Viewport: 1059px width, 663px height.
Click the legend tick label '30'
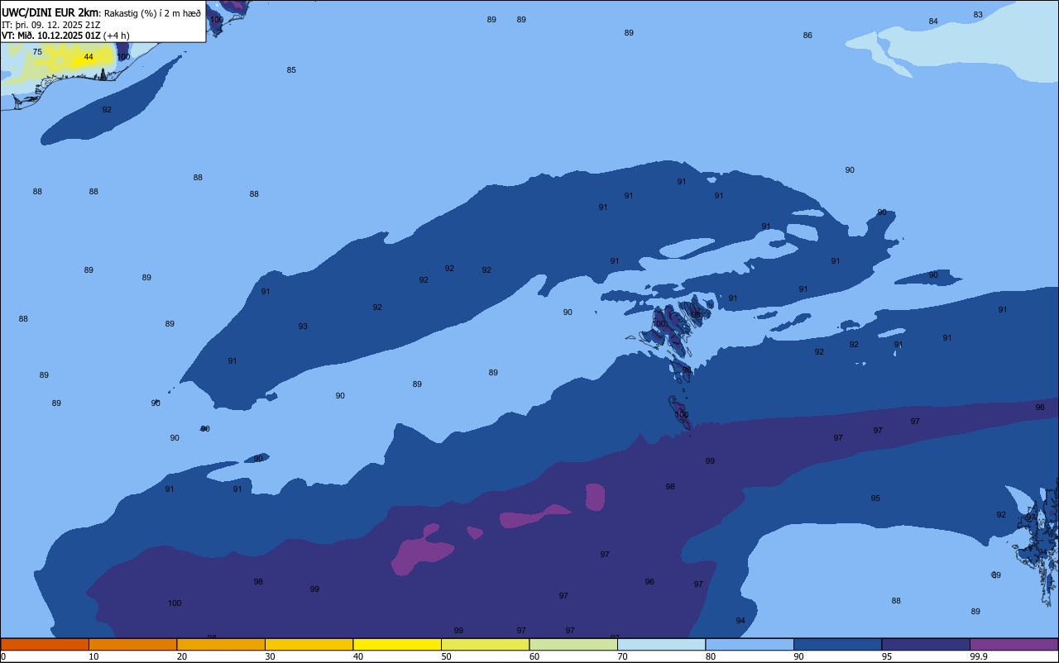tap(271, 656)
